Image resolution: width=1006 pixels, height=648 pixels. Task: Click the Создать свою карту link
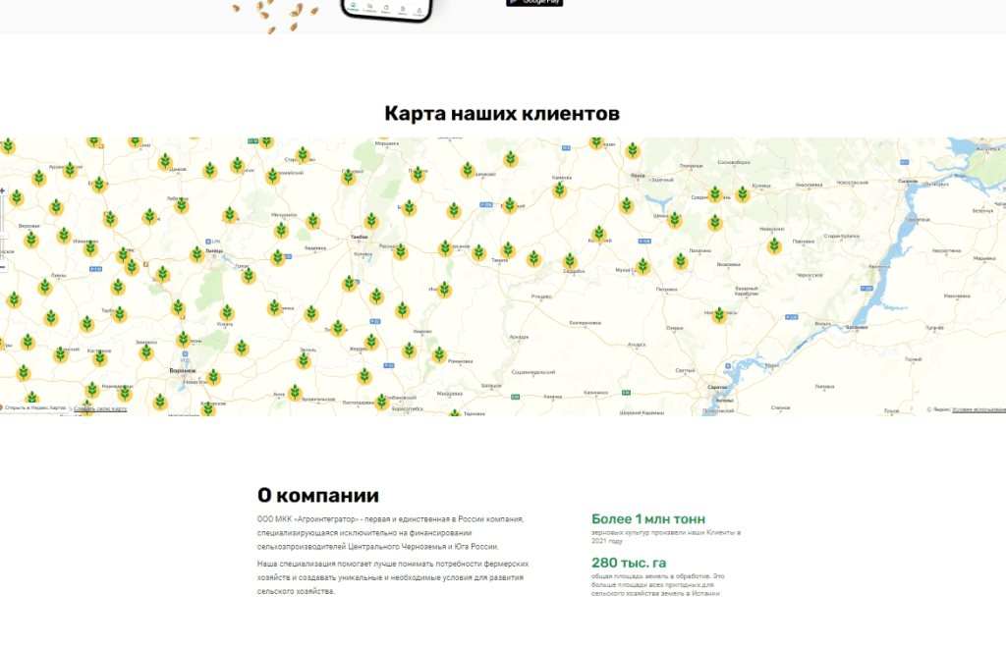click(99, 408)
